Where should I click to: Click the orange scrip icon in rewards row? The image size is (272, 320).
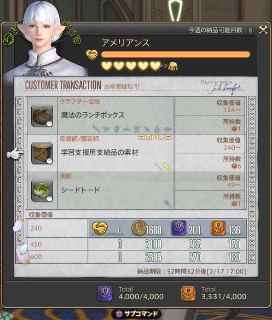click(218, 228)
